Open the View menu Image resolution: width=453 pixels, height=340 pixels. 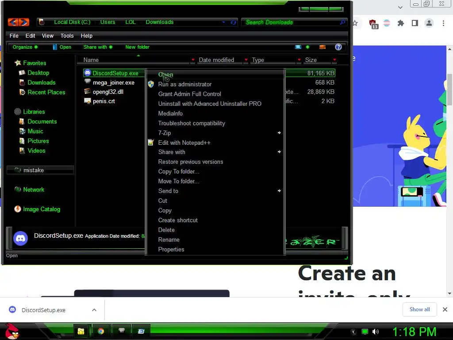pyautogui.click(x=48, y=35)
